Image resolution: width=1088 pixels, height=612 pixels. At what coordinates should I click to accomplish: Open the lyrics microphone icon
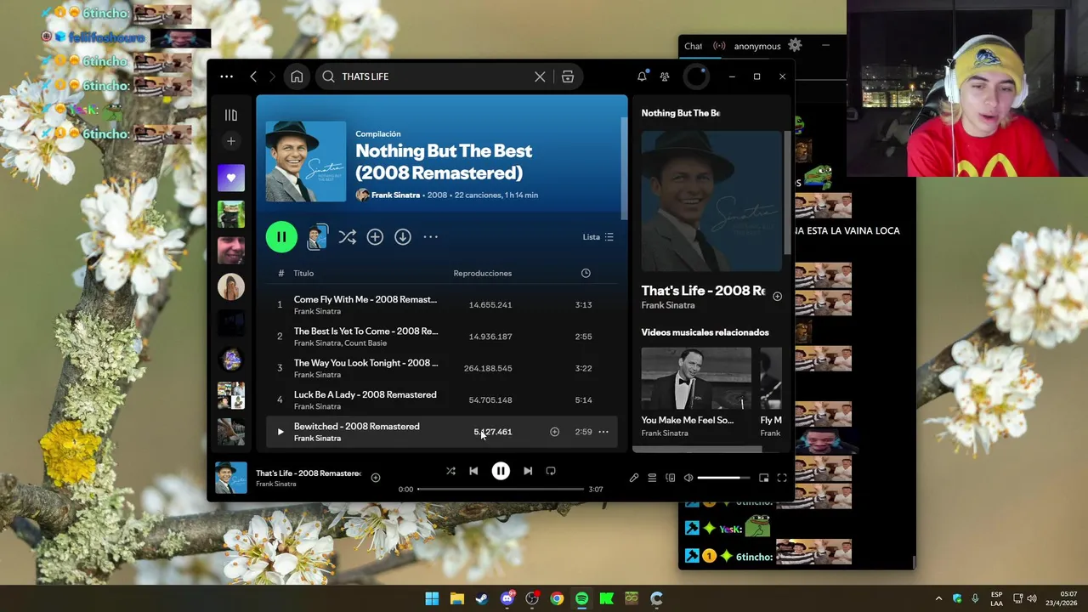(633, 478)
